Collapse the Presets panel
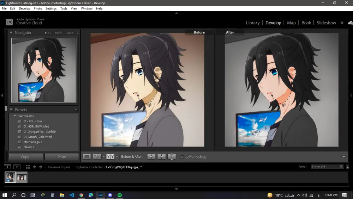This screenshot has height=199, width=353. click(x=11, y=110)
